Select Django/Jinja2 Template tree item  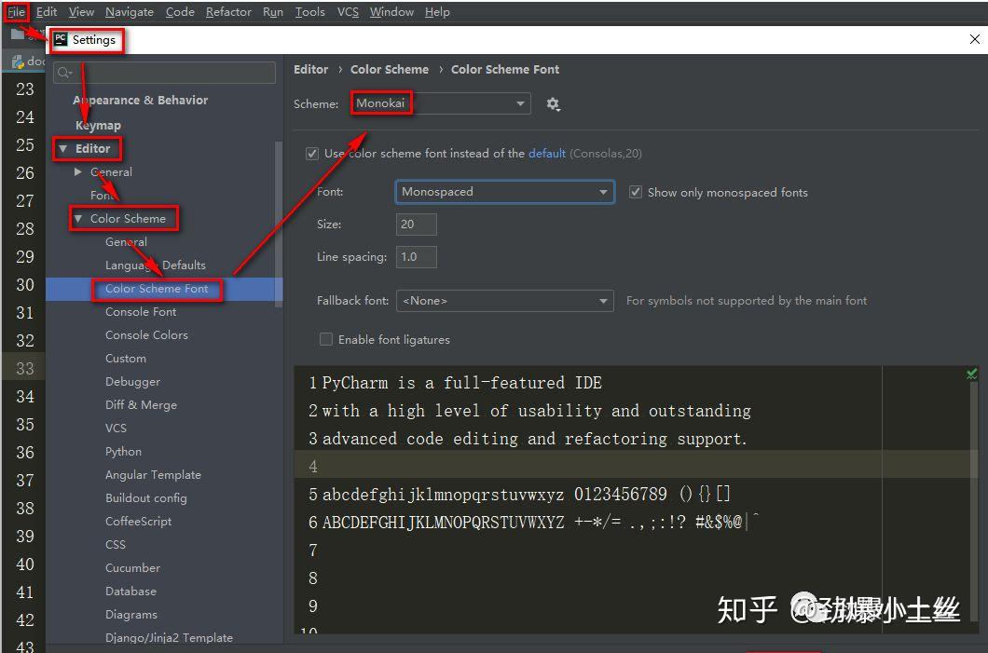[x=169, y=638]
